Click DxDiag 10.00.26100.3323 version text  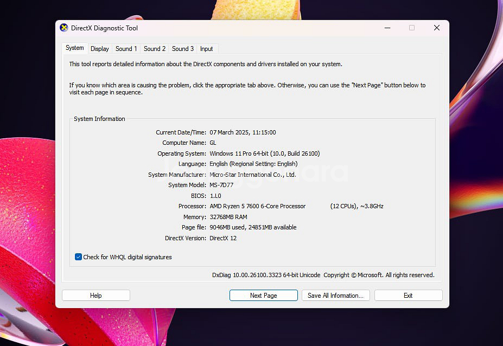click(x=266, y=275)
